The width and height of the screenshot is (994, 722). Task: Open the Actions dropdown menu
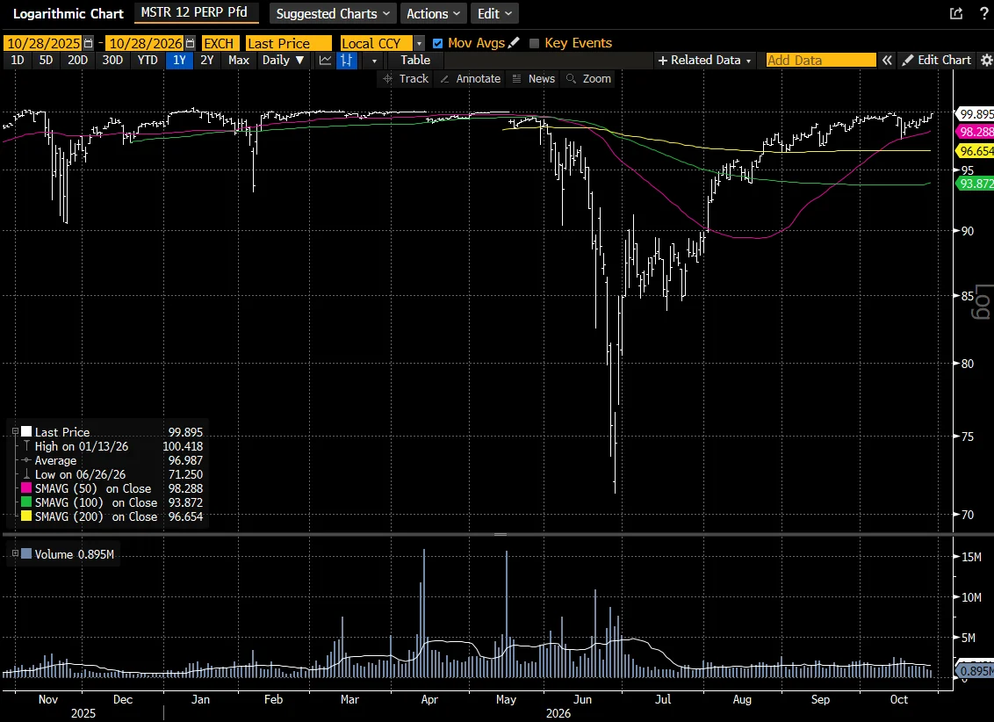pyautogui.click(x=434, y=13)
